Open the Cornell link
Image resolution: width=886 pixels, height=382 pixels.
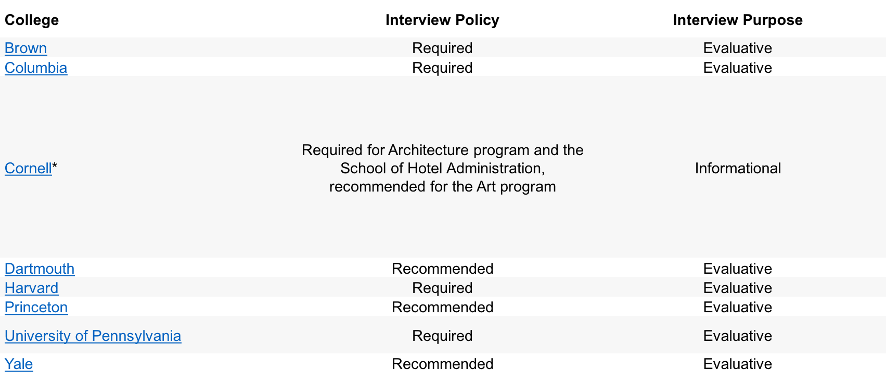tap(28, 168)
